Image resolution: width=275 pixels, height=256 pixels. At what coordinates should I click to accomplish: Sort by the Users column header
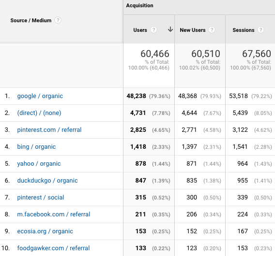click(140, 30)
